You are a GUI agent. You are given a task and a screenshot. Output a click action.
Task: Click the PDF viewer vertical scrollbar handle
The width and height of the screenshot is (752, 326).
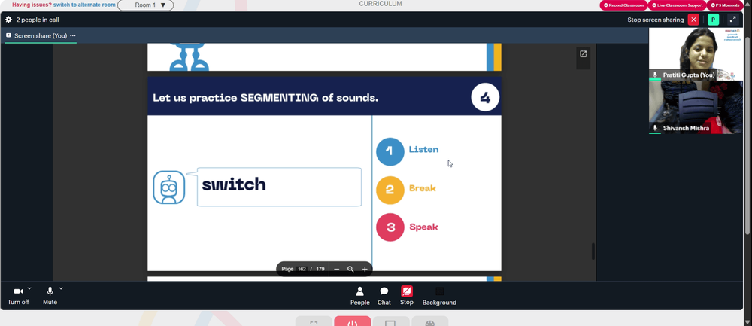point(593,251)
